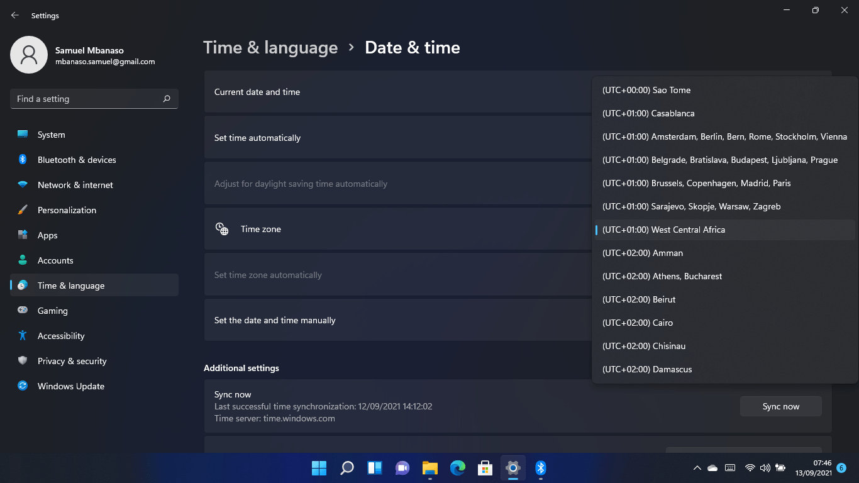
Task: Select the Sao Tome time zone
Action: (x=646, y=90)
